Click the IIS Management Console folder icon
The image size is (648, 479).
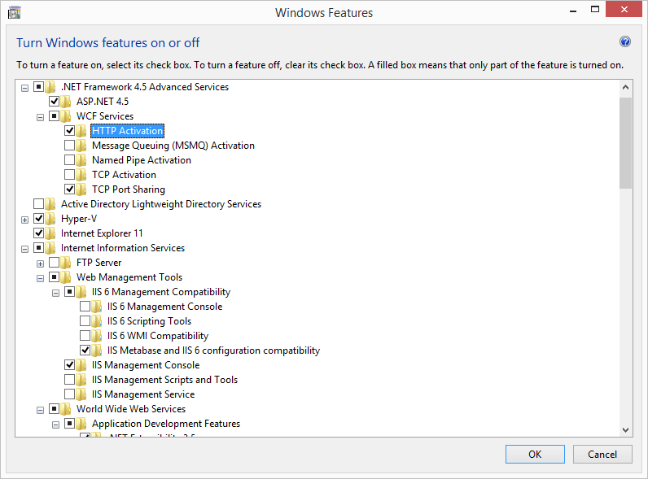81,365
